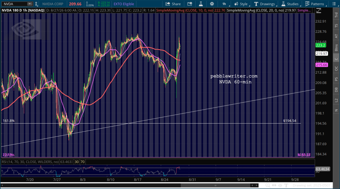Screen dimensions: 340x189
Task: Open the wallet dollar icon panel
Action: pyautogui.click(x=190, y=4)
